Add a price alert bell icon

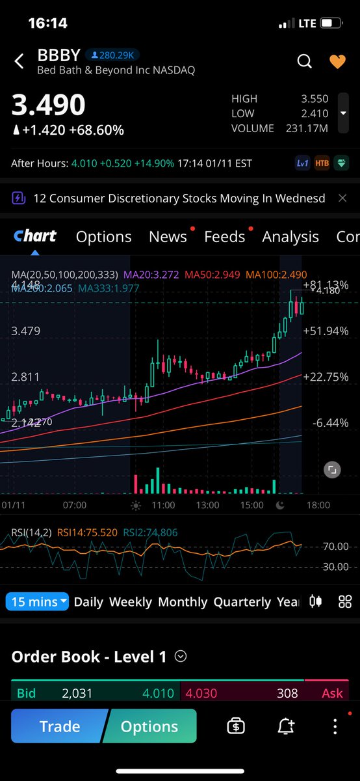pyautogui.click(x=286, y=726)
